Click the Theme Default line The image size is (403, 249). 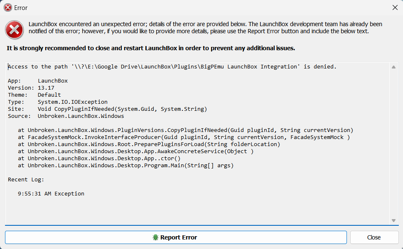point(34,95)
